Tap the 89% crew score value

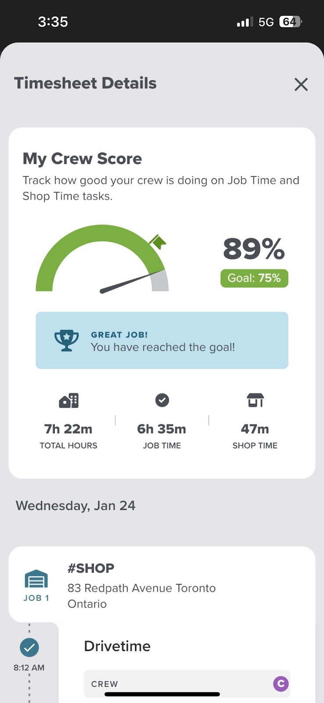(254, 249)
